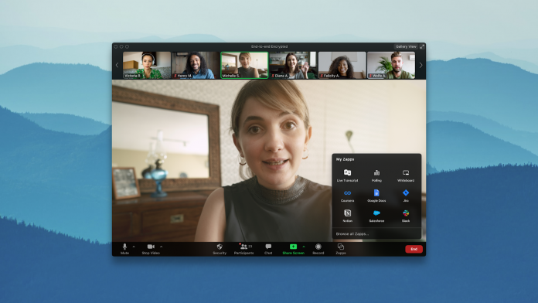Select Victoria R. video thumbnail

coord(147,65)
